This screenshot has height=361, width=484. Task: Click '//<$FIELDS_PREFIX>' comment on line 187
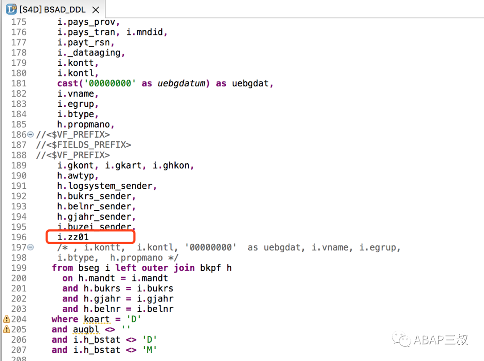(83, 145)
